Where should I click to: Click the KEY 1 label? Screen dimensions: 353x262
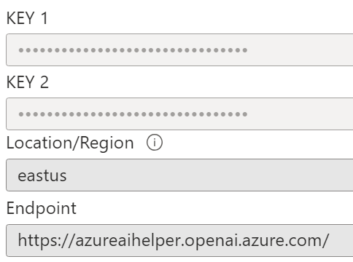point(27,18)
